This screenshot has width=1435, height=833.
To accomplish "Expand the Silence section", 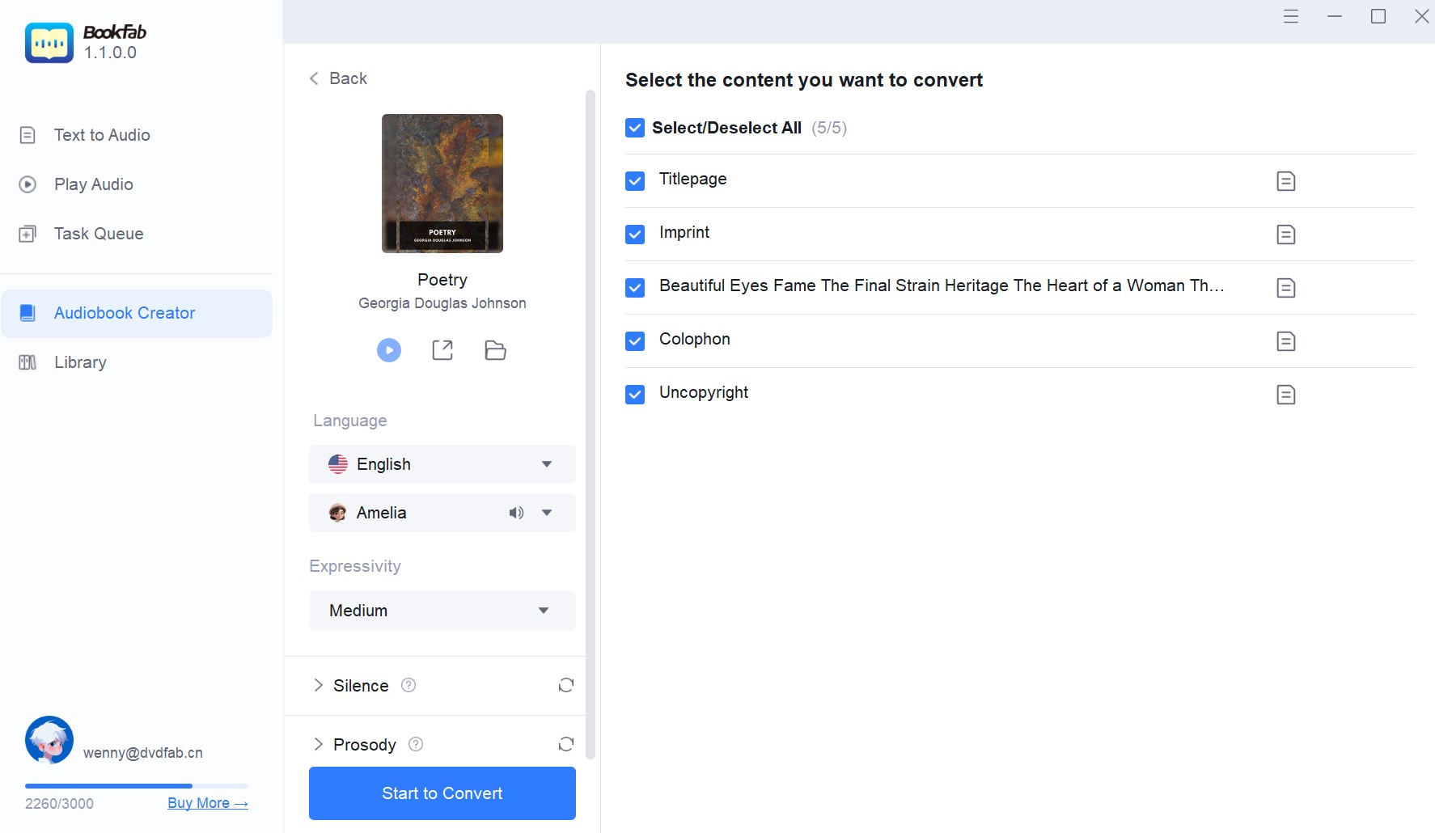I will coord(318,685).
